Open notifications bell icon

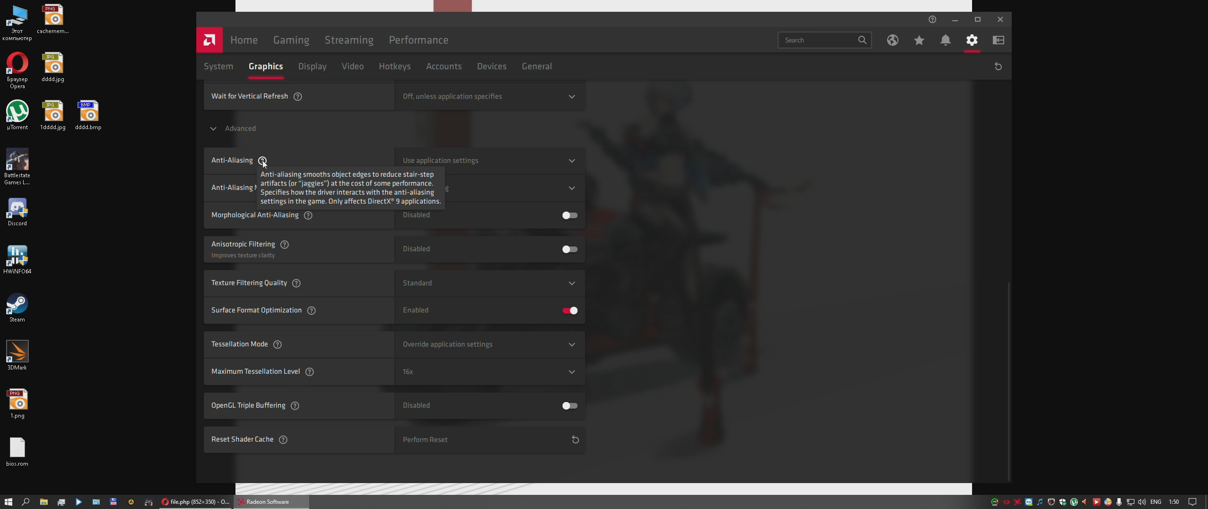click(945, 40)
